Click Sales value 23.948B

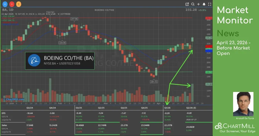[145, 125]
